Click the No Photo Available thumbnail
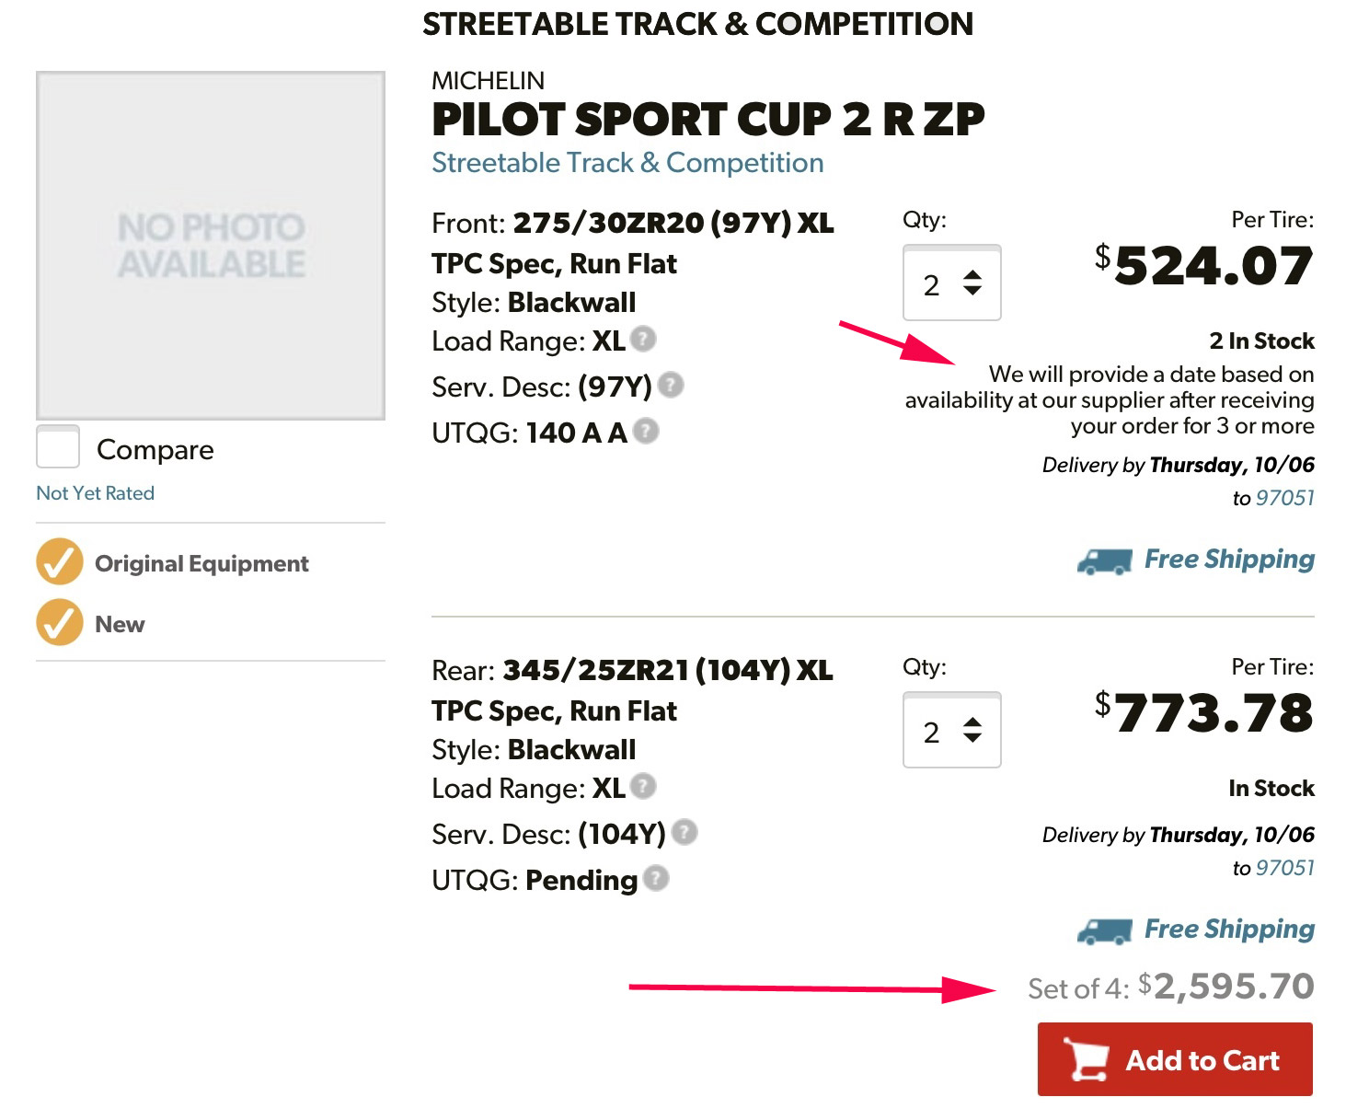 point(211,246)
